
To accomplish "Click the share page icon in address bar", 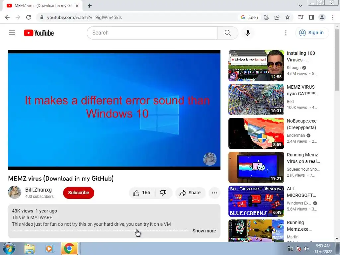I will [x=277, y=17].
